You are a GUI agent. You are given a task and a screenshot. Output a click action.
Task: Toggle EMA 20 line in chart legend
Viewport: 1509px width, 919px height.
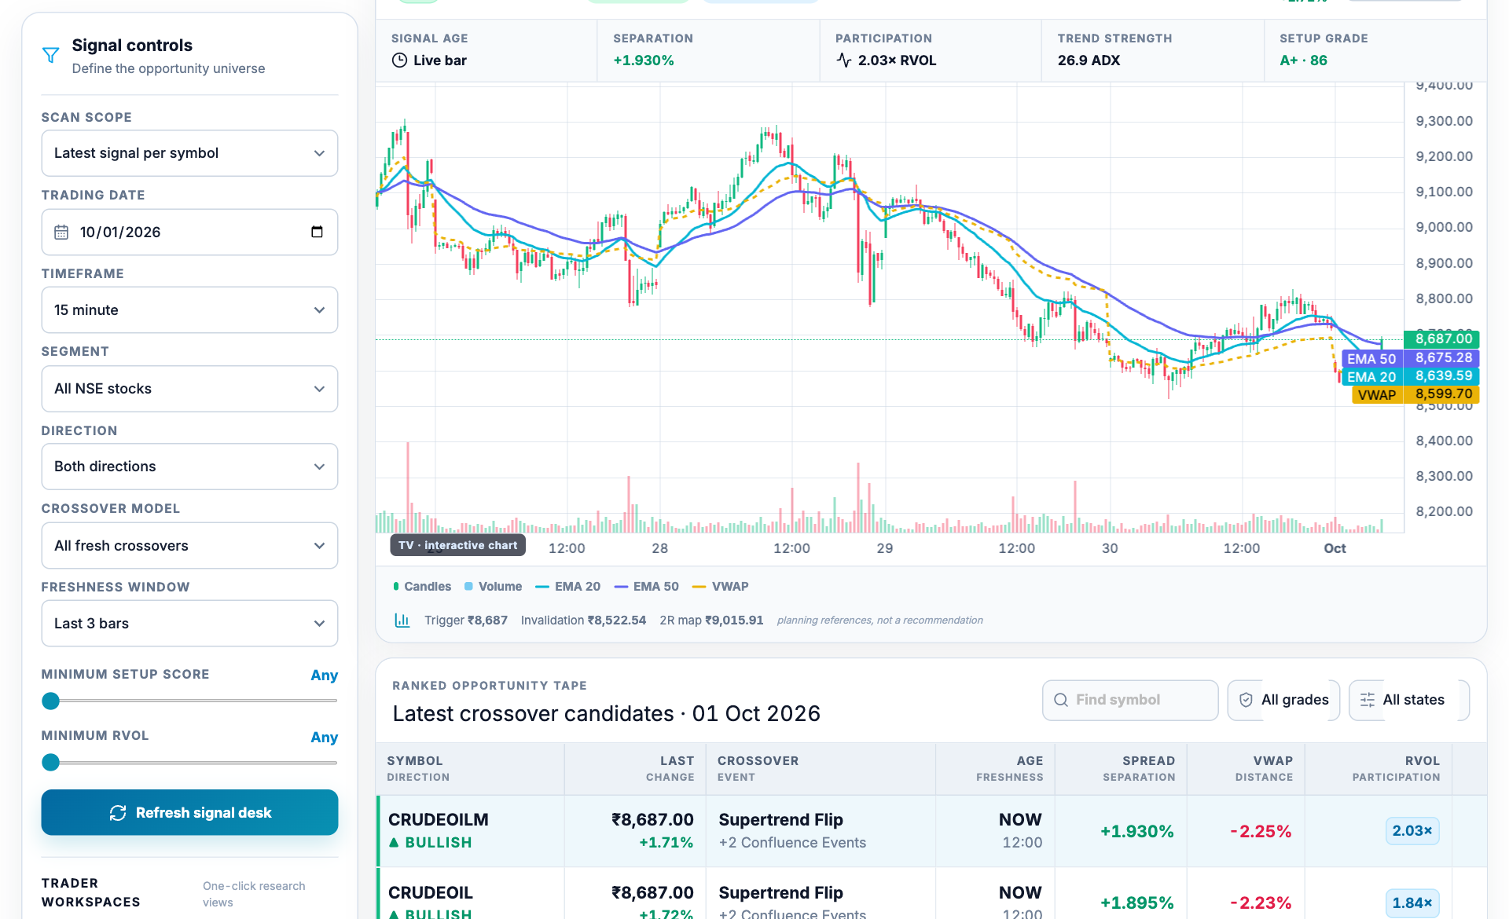[x=567, y=587]
